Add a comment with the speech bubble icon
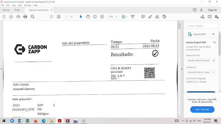The image size is (221, 124). click(143, 17)
